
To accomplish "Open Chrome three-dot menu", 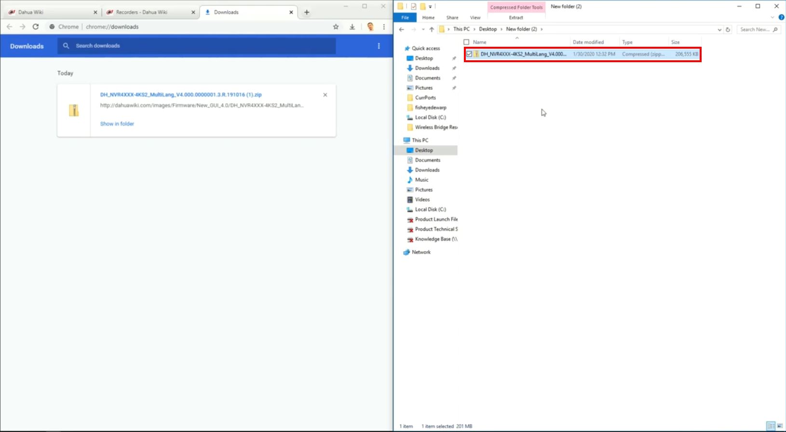I will pos(384,27).
